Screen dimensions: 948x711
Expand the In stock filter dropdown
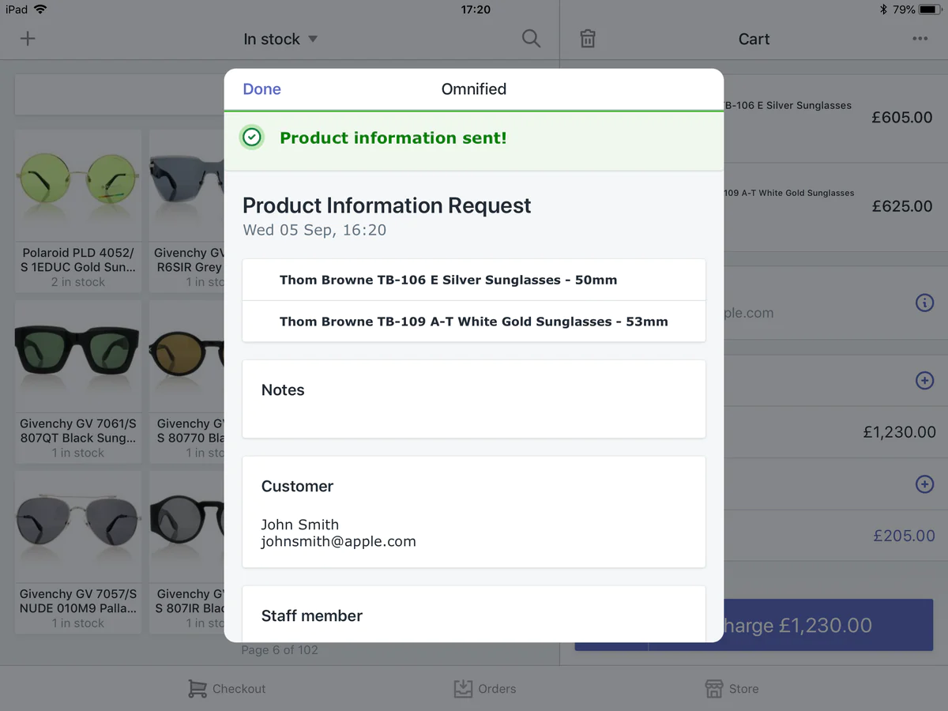click(280, 39)
